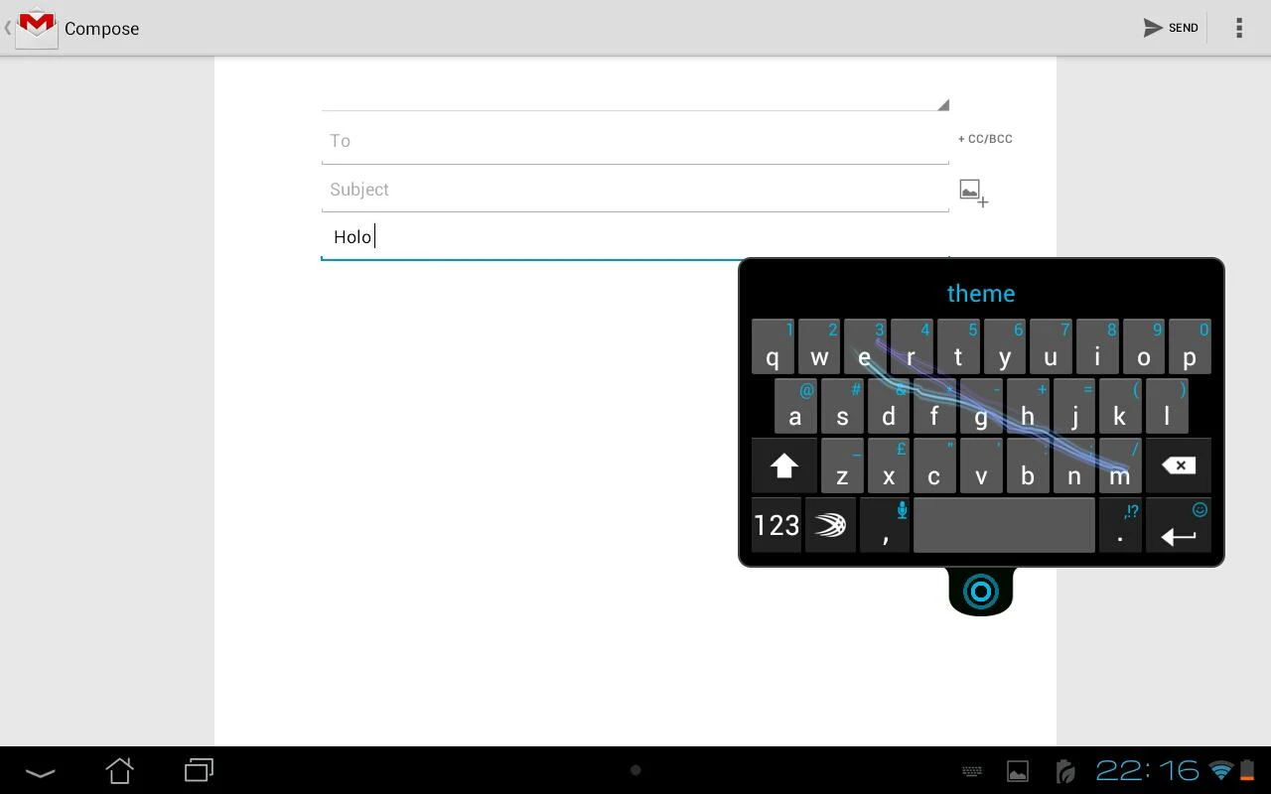Place cursor in body text Holo
This screenshot has height=794, width=1271.
[x=353, y=236]
